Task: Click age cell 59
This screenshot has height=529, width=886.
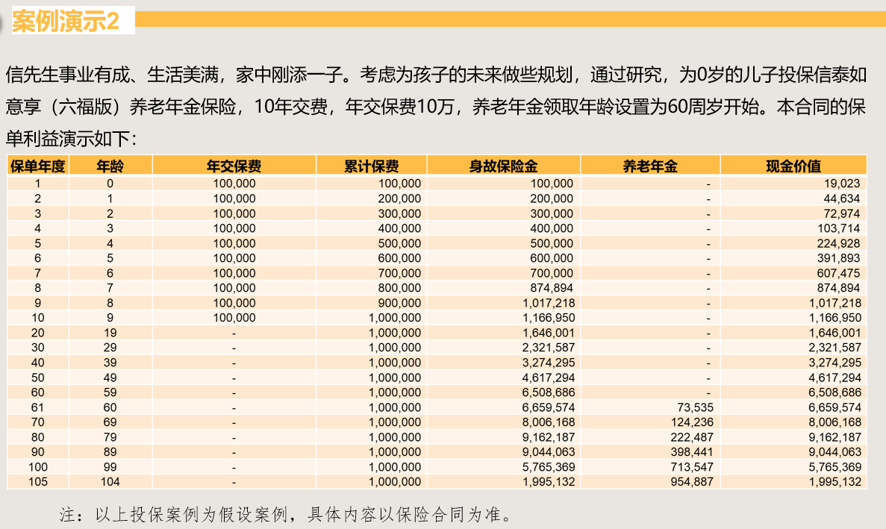Action: click(110, 392)
